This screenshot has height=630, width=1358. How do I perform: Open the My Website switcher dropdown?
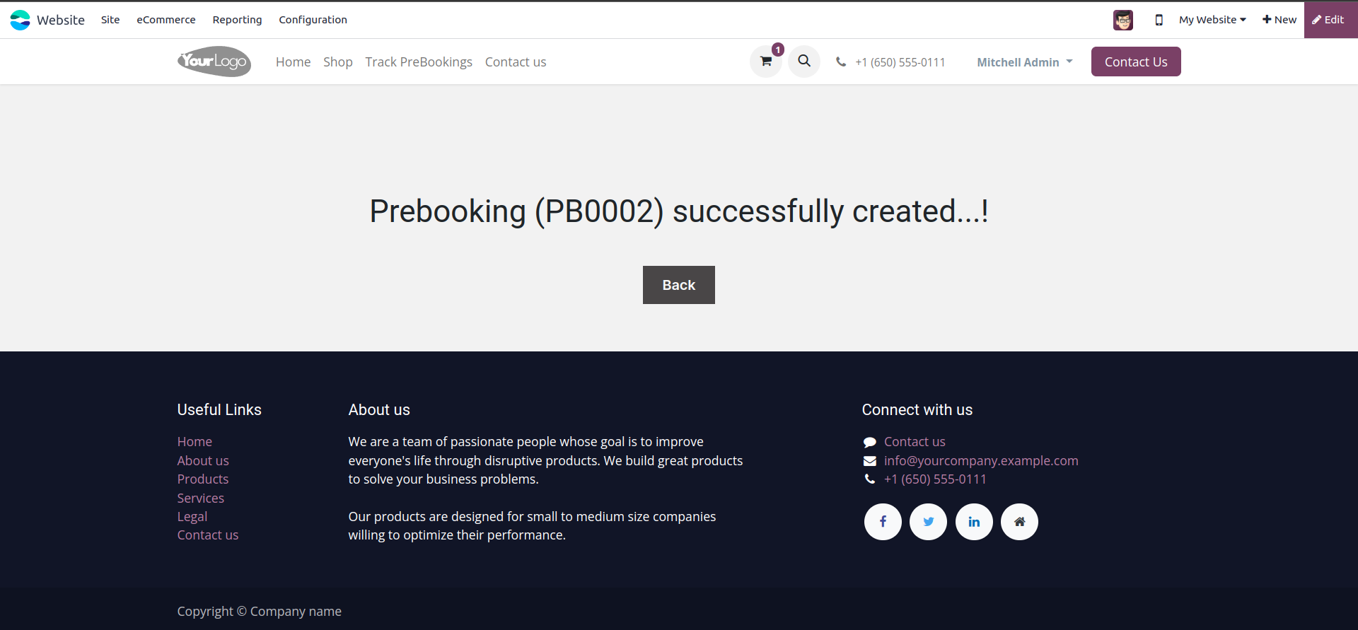1212,20
